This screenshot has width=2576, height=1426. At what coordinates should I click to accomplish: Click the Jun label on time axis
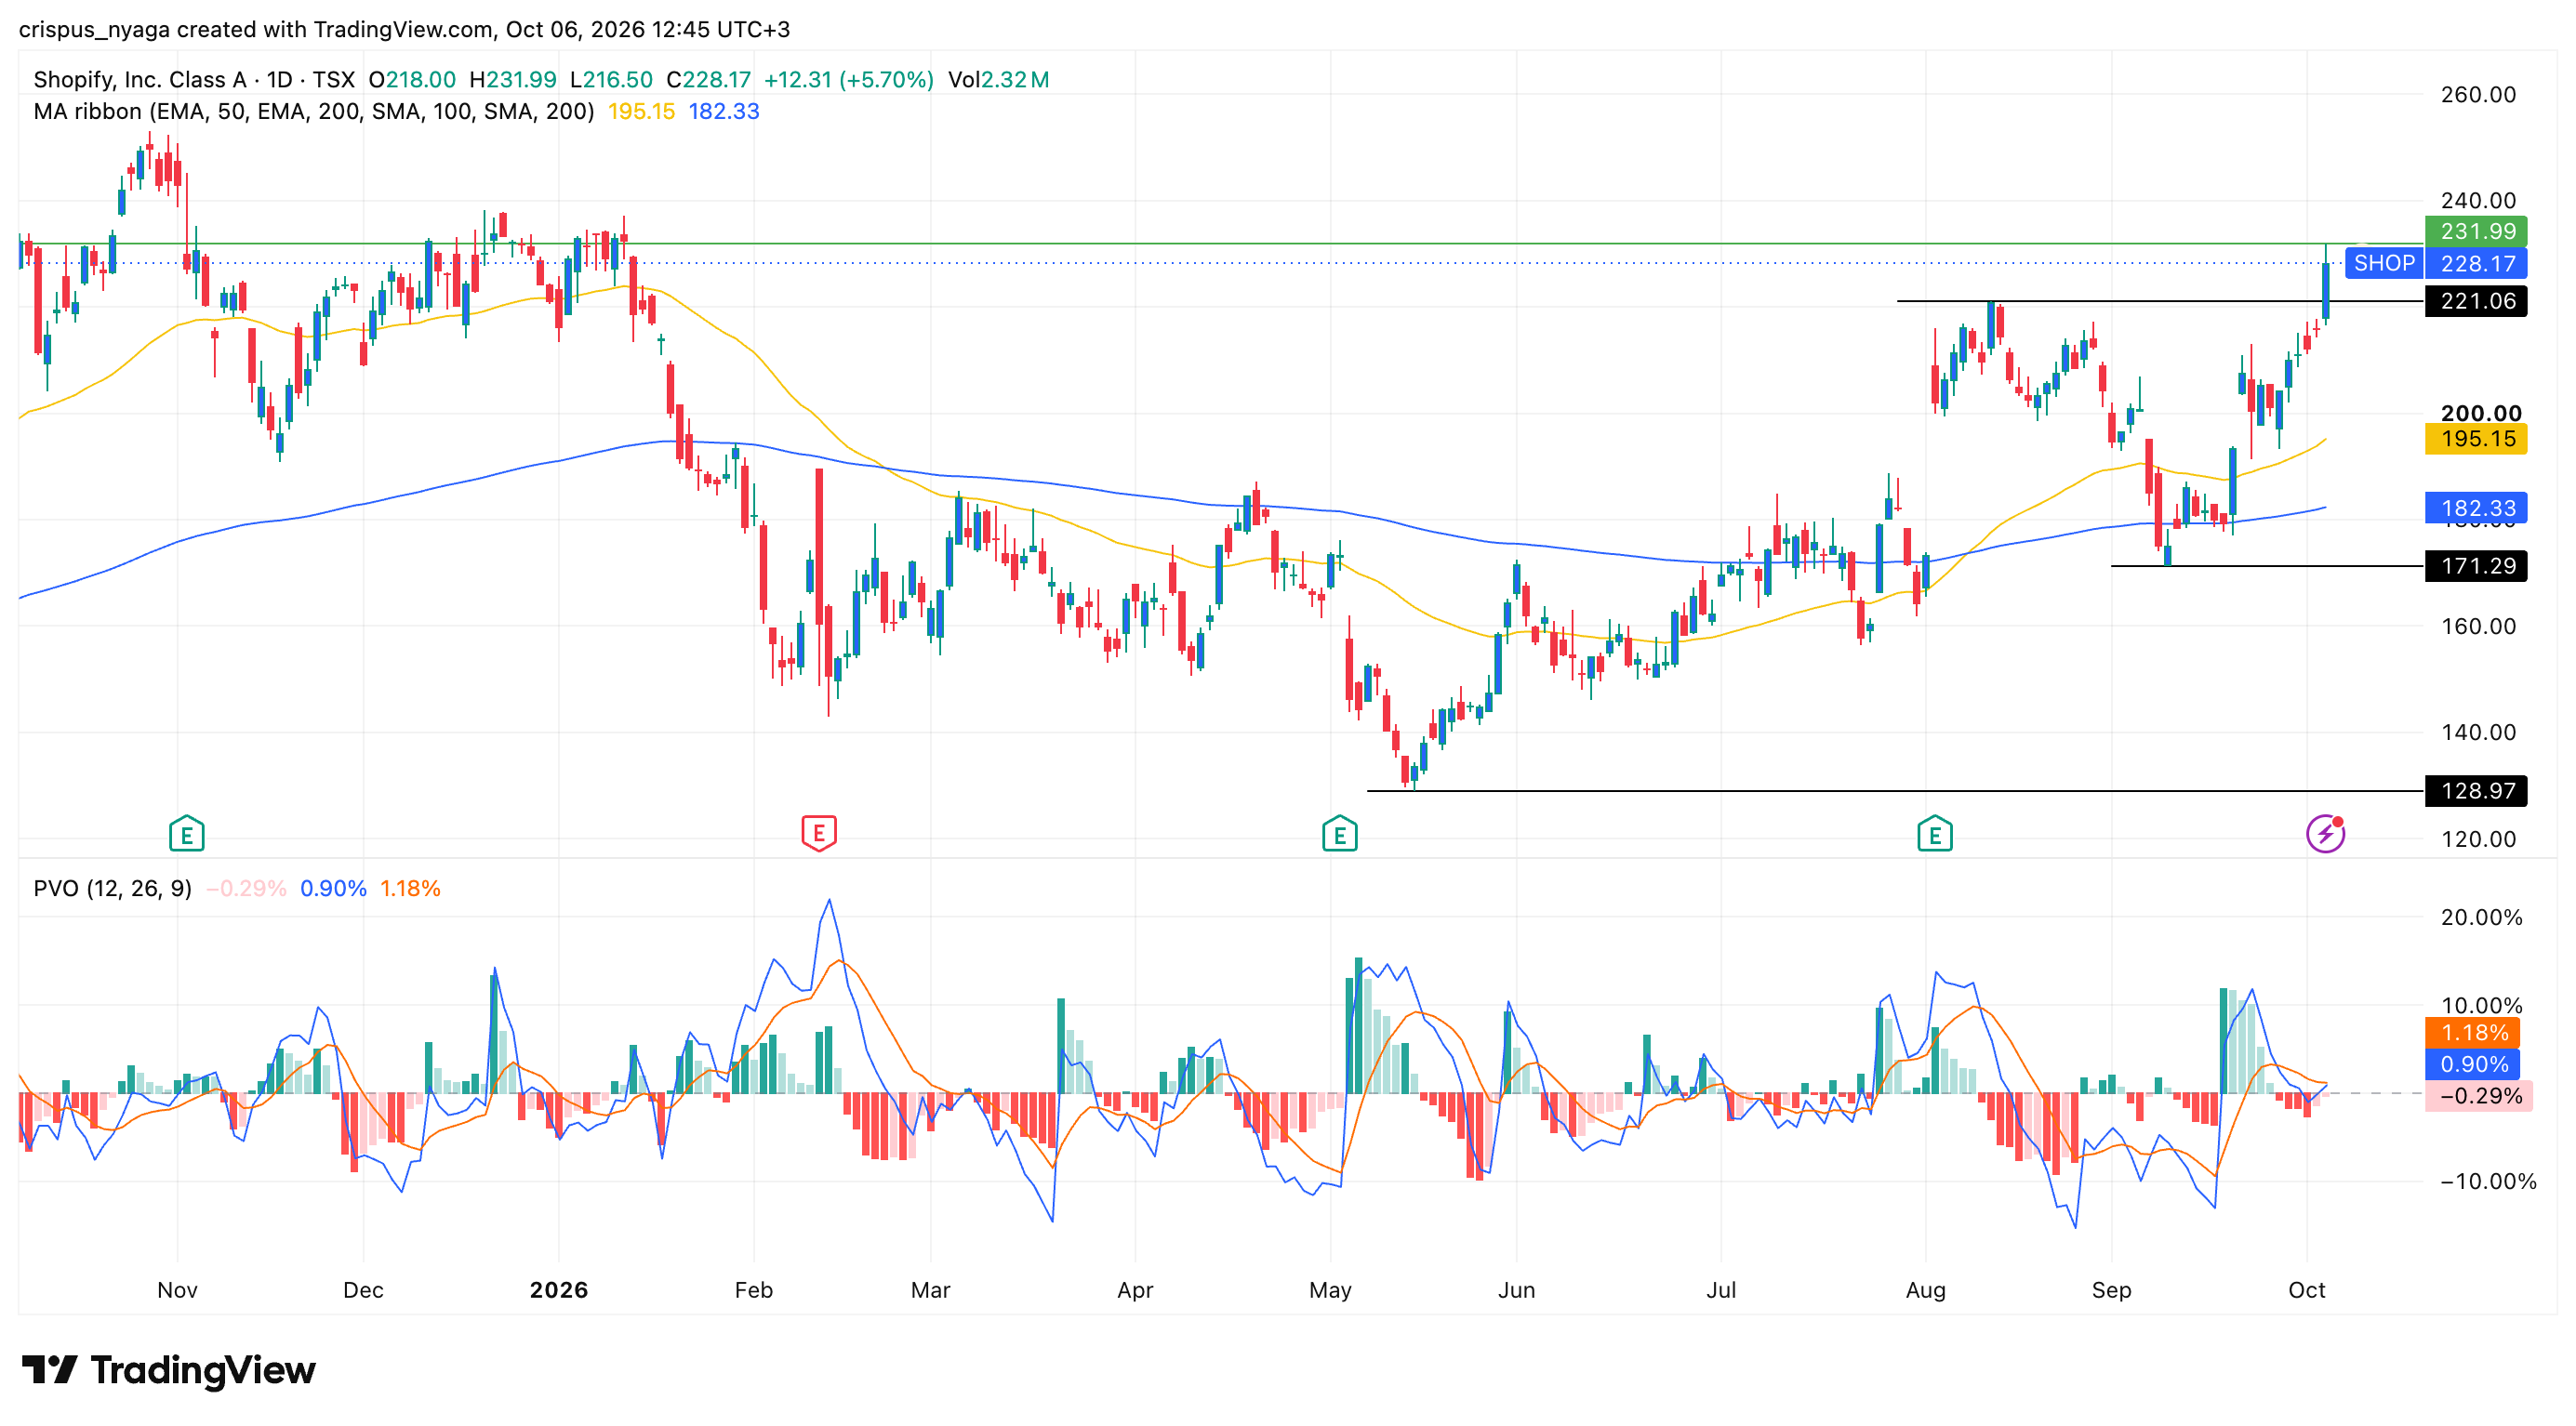(1516, 1290)
